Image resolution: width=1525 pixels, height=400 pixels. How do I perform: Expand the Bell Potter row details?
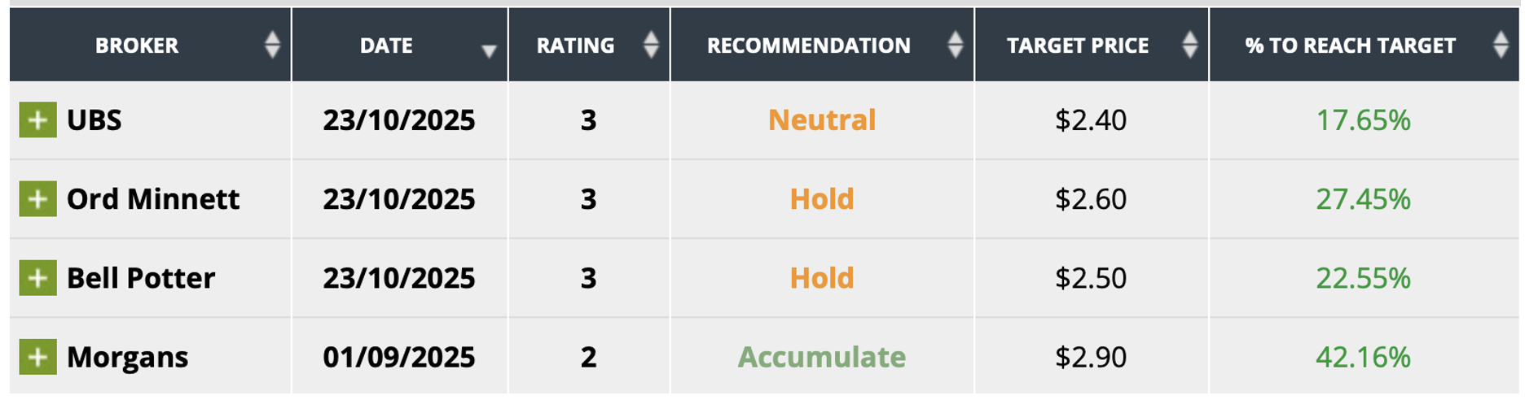(37, 278)
